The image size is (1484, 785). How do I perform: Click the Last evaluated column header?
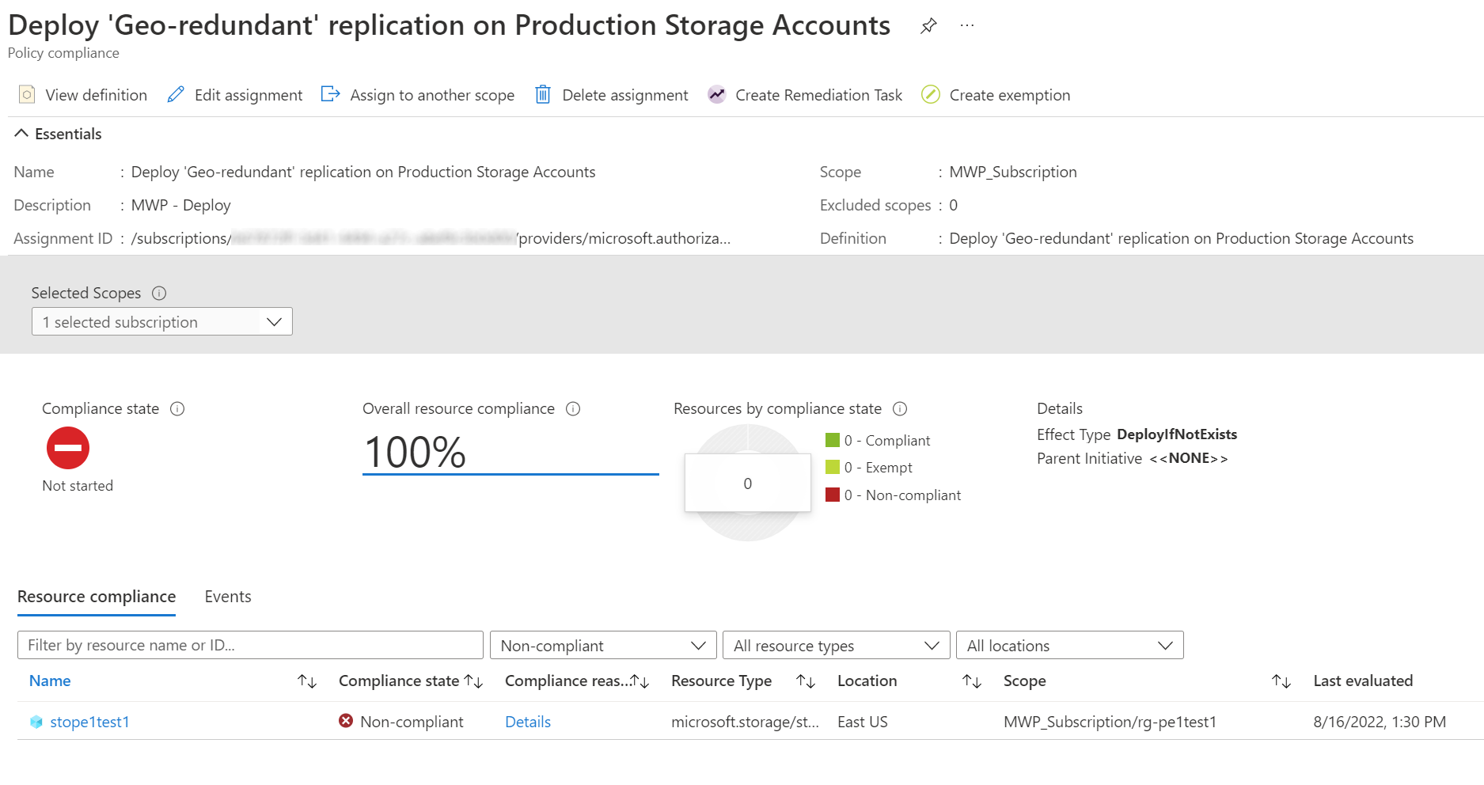1363,681
